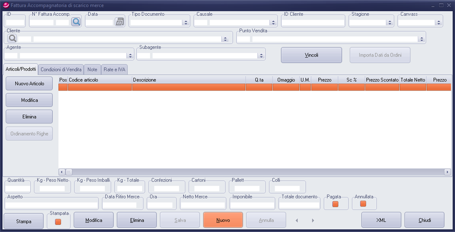Screen dimensions: 455x232
Task: Toggle the Stampata checkbox
Action: pyautogui.click(x=58, y=222)
